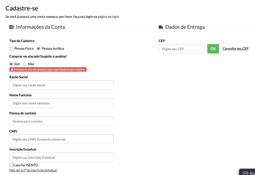The image size is (255, 175).
Task: Select the Pessoa Física radio button
Action: pos(11,49)
